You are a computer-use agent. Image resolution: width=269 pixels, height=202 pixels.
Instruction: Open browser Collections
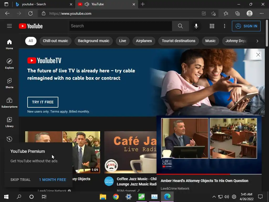237,13
